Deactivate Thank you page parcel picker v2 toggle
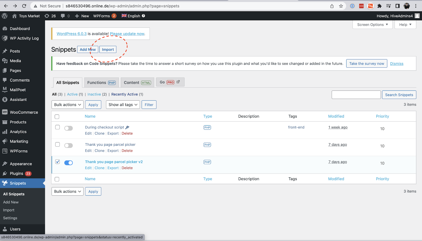Viewport: 422px width, 241px height. tap(69, 163)
